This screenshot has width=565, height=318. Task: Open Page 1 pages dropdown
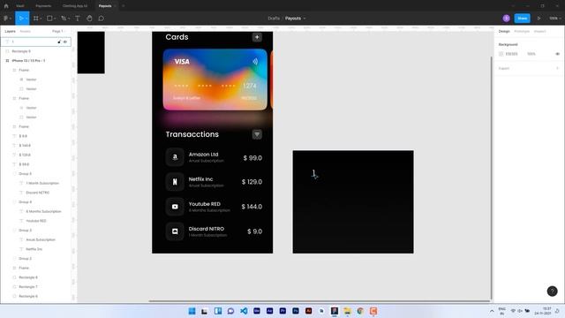pyautogui.click(x=59, y=32)
